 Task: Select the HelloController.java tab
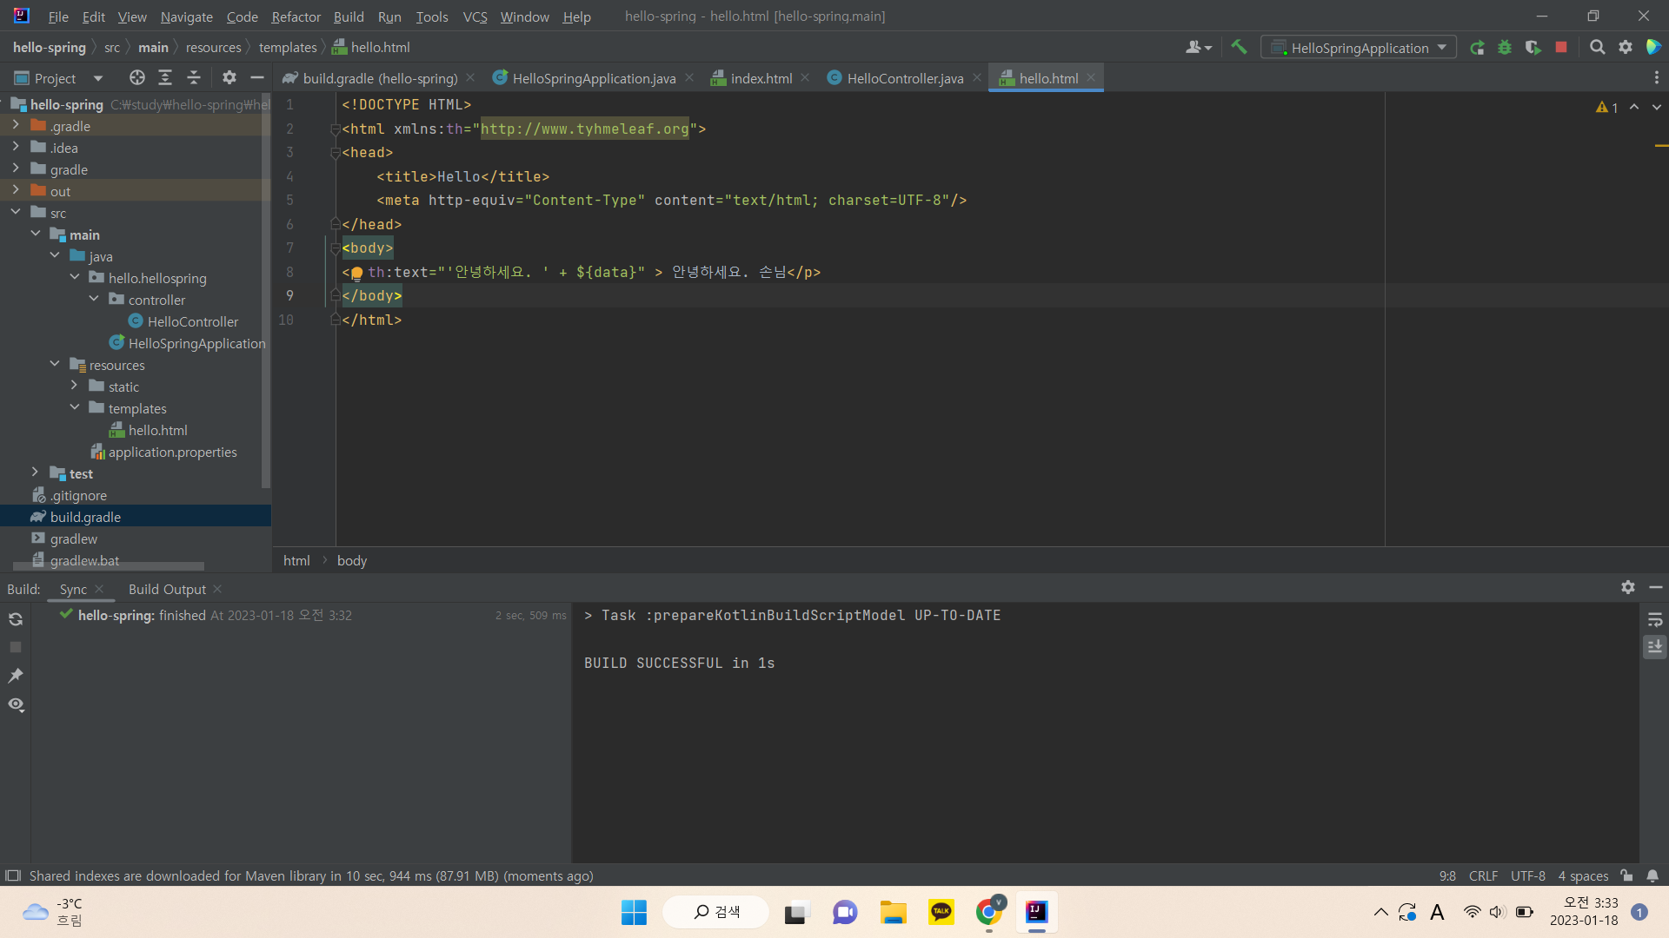coord(904,78)
